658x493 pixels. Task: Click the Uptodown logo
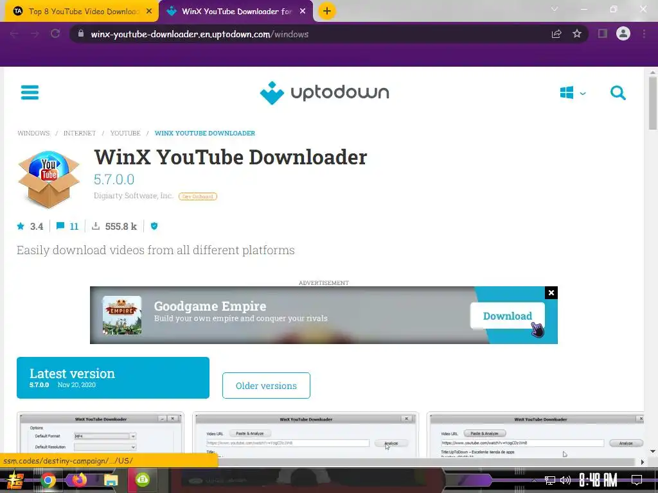325,92
